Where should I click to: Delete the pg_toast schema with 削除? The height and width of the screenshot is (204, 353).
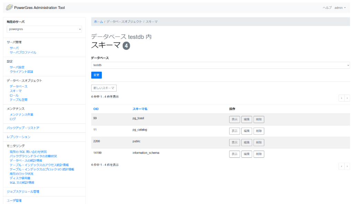(x=259, y=119)
